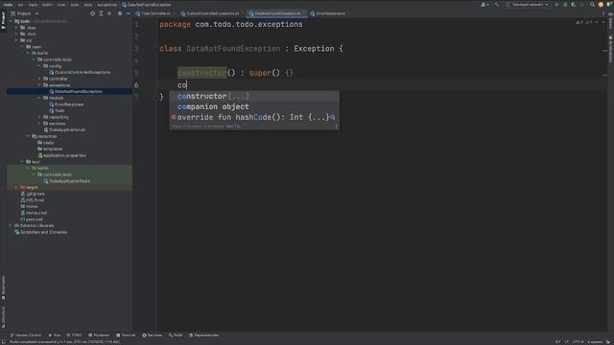614x345 pixels.
Task: Open the Problems tool window
Action: point(99,335)
